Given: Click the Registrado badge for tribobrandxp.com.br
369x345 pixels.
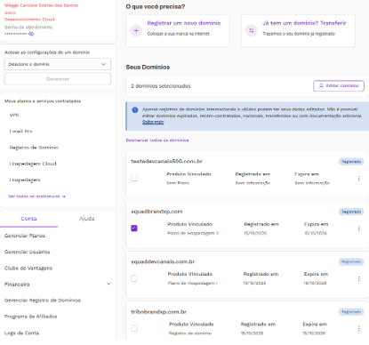Looking at the screenshot, I should point(351,312).
